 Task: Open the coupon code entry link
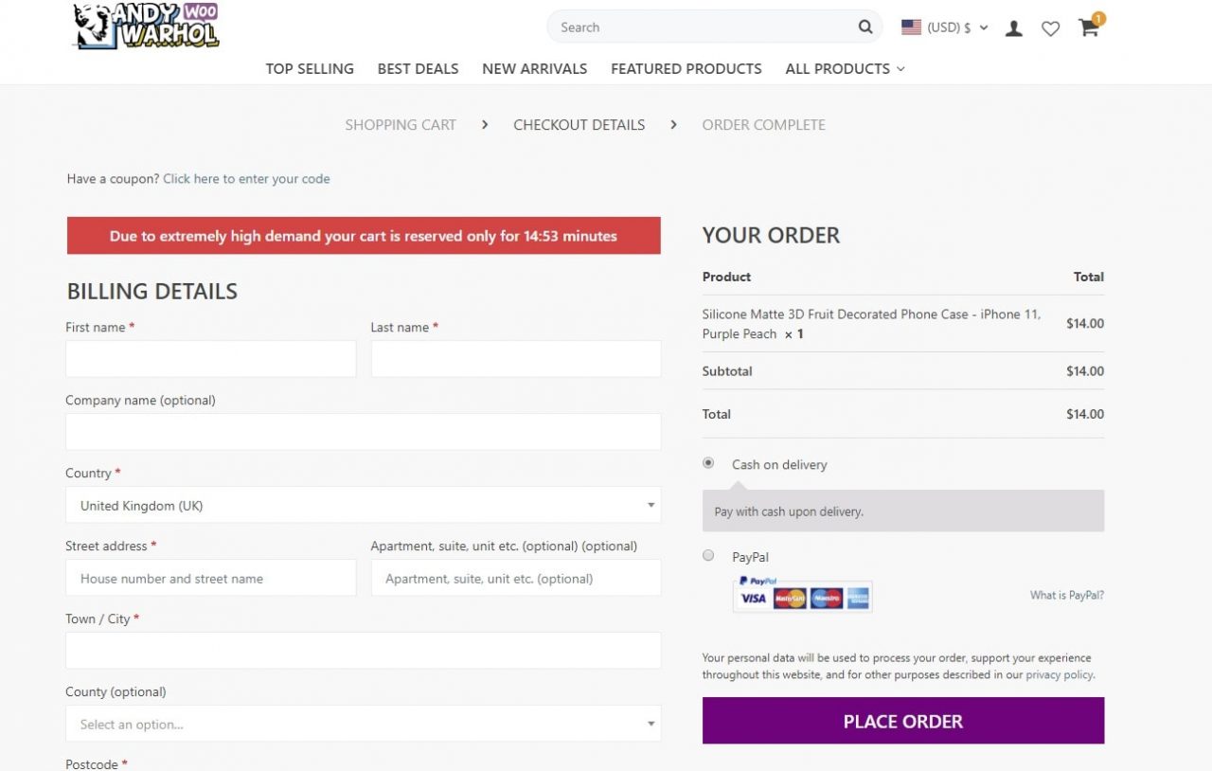(246, 178)
